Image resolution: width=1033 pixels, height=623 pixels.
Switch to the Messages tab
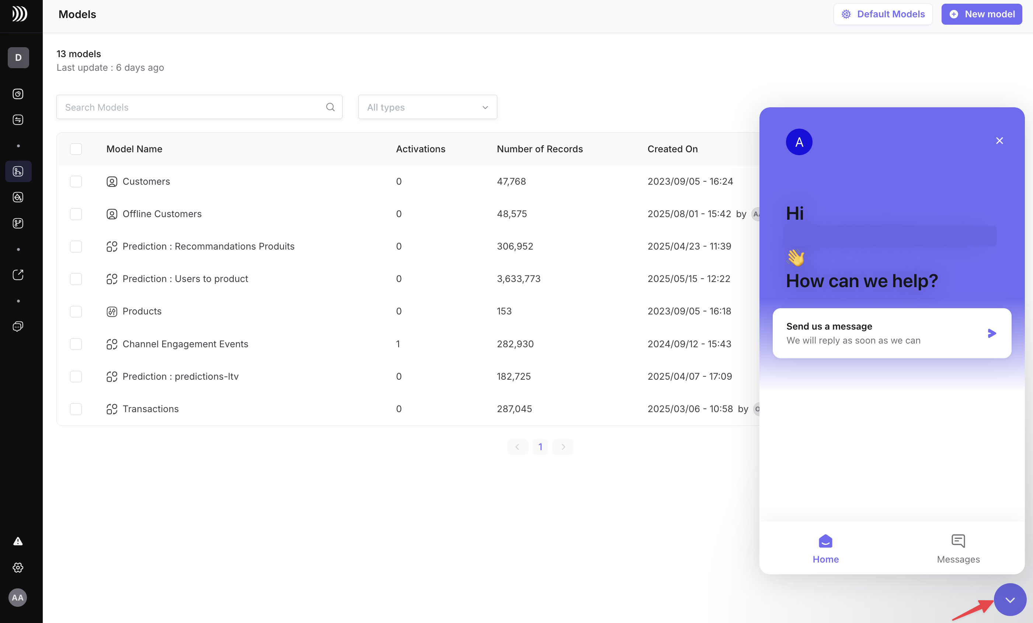(958, 549)
